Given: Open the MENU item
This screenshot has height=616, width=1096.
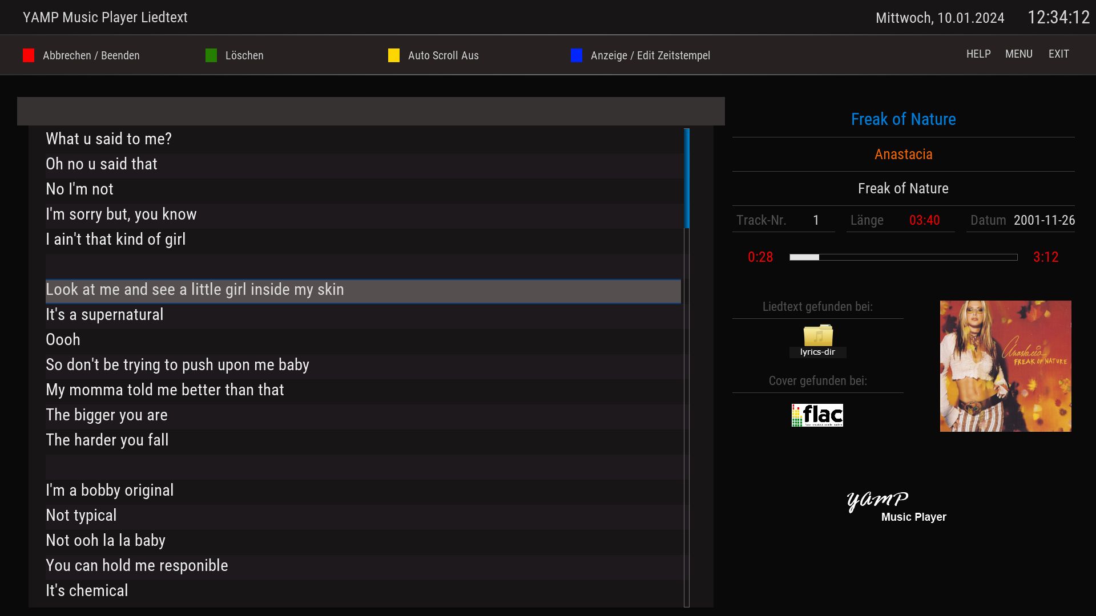Looking at the screenshot, I should (x=1018, y=54).
